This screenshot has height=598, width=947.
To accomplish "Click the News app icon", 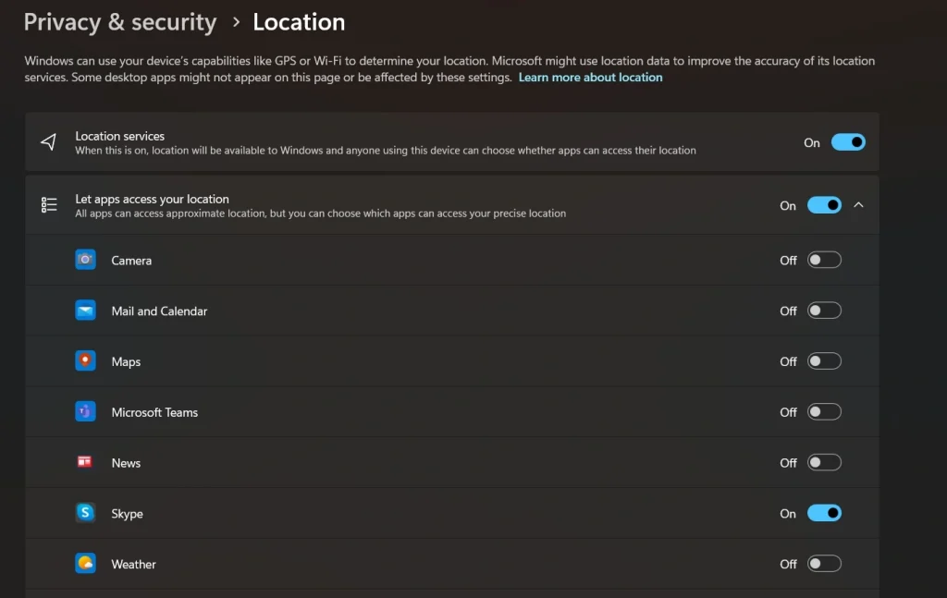I will pyautogui.click(x=85, y=462).
